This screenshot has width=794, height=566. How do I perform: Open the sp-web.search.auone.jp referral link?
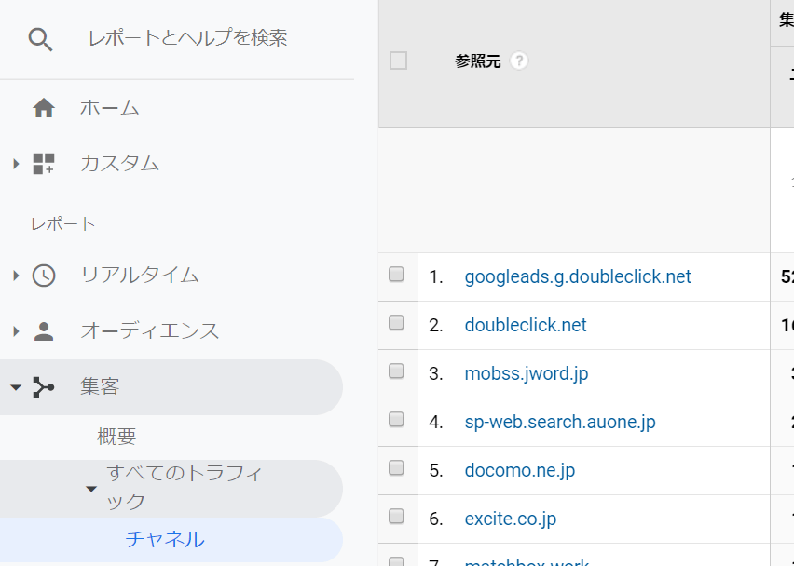coord(560,423)
